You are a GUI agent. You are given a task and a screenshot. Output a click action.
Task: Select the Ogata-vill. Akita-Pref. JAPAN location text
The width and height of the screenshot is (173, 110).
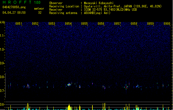pyautogui.click(x=123, y=6)
